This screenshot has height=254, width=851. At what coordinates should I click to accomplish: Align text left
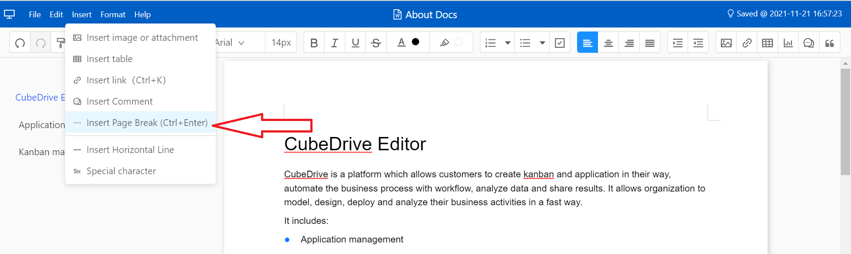pyautogui.click(x=587, y=43)
